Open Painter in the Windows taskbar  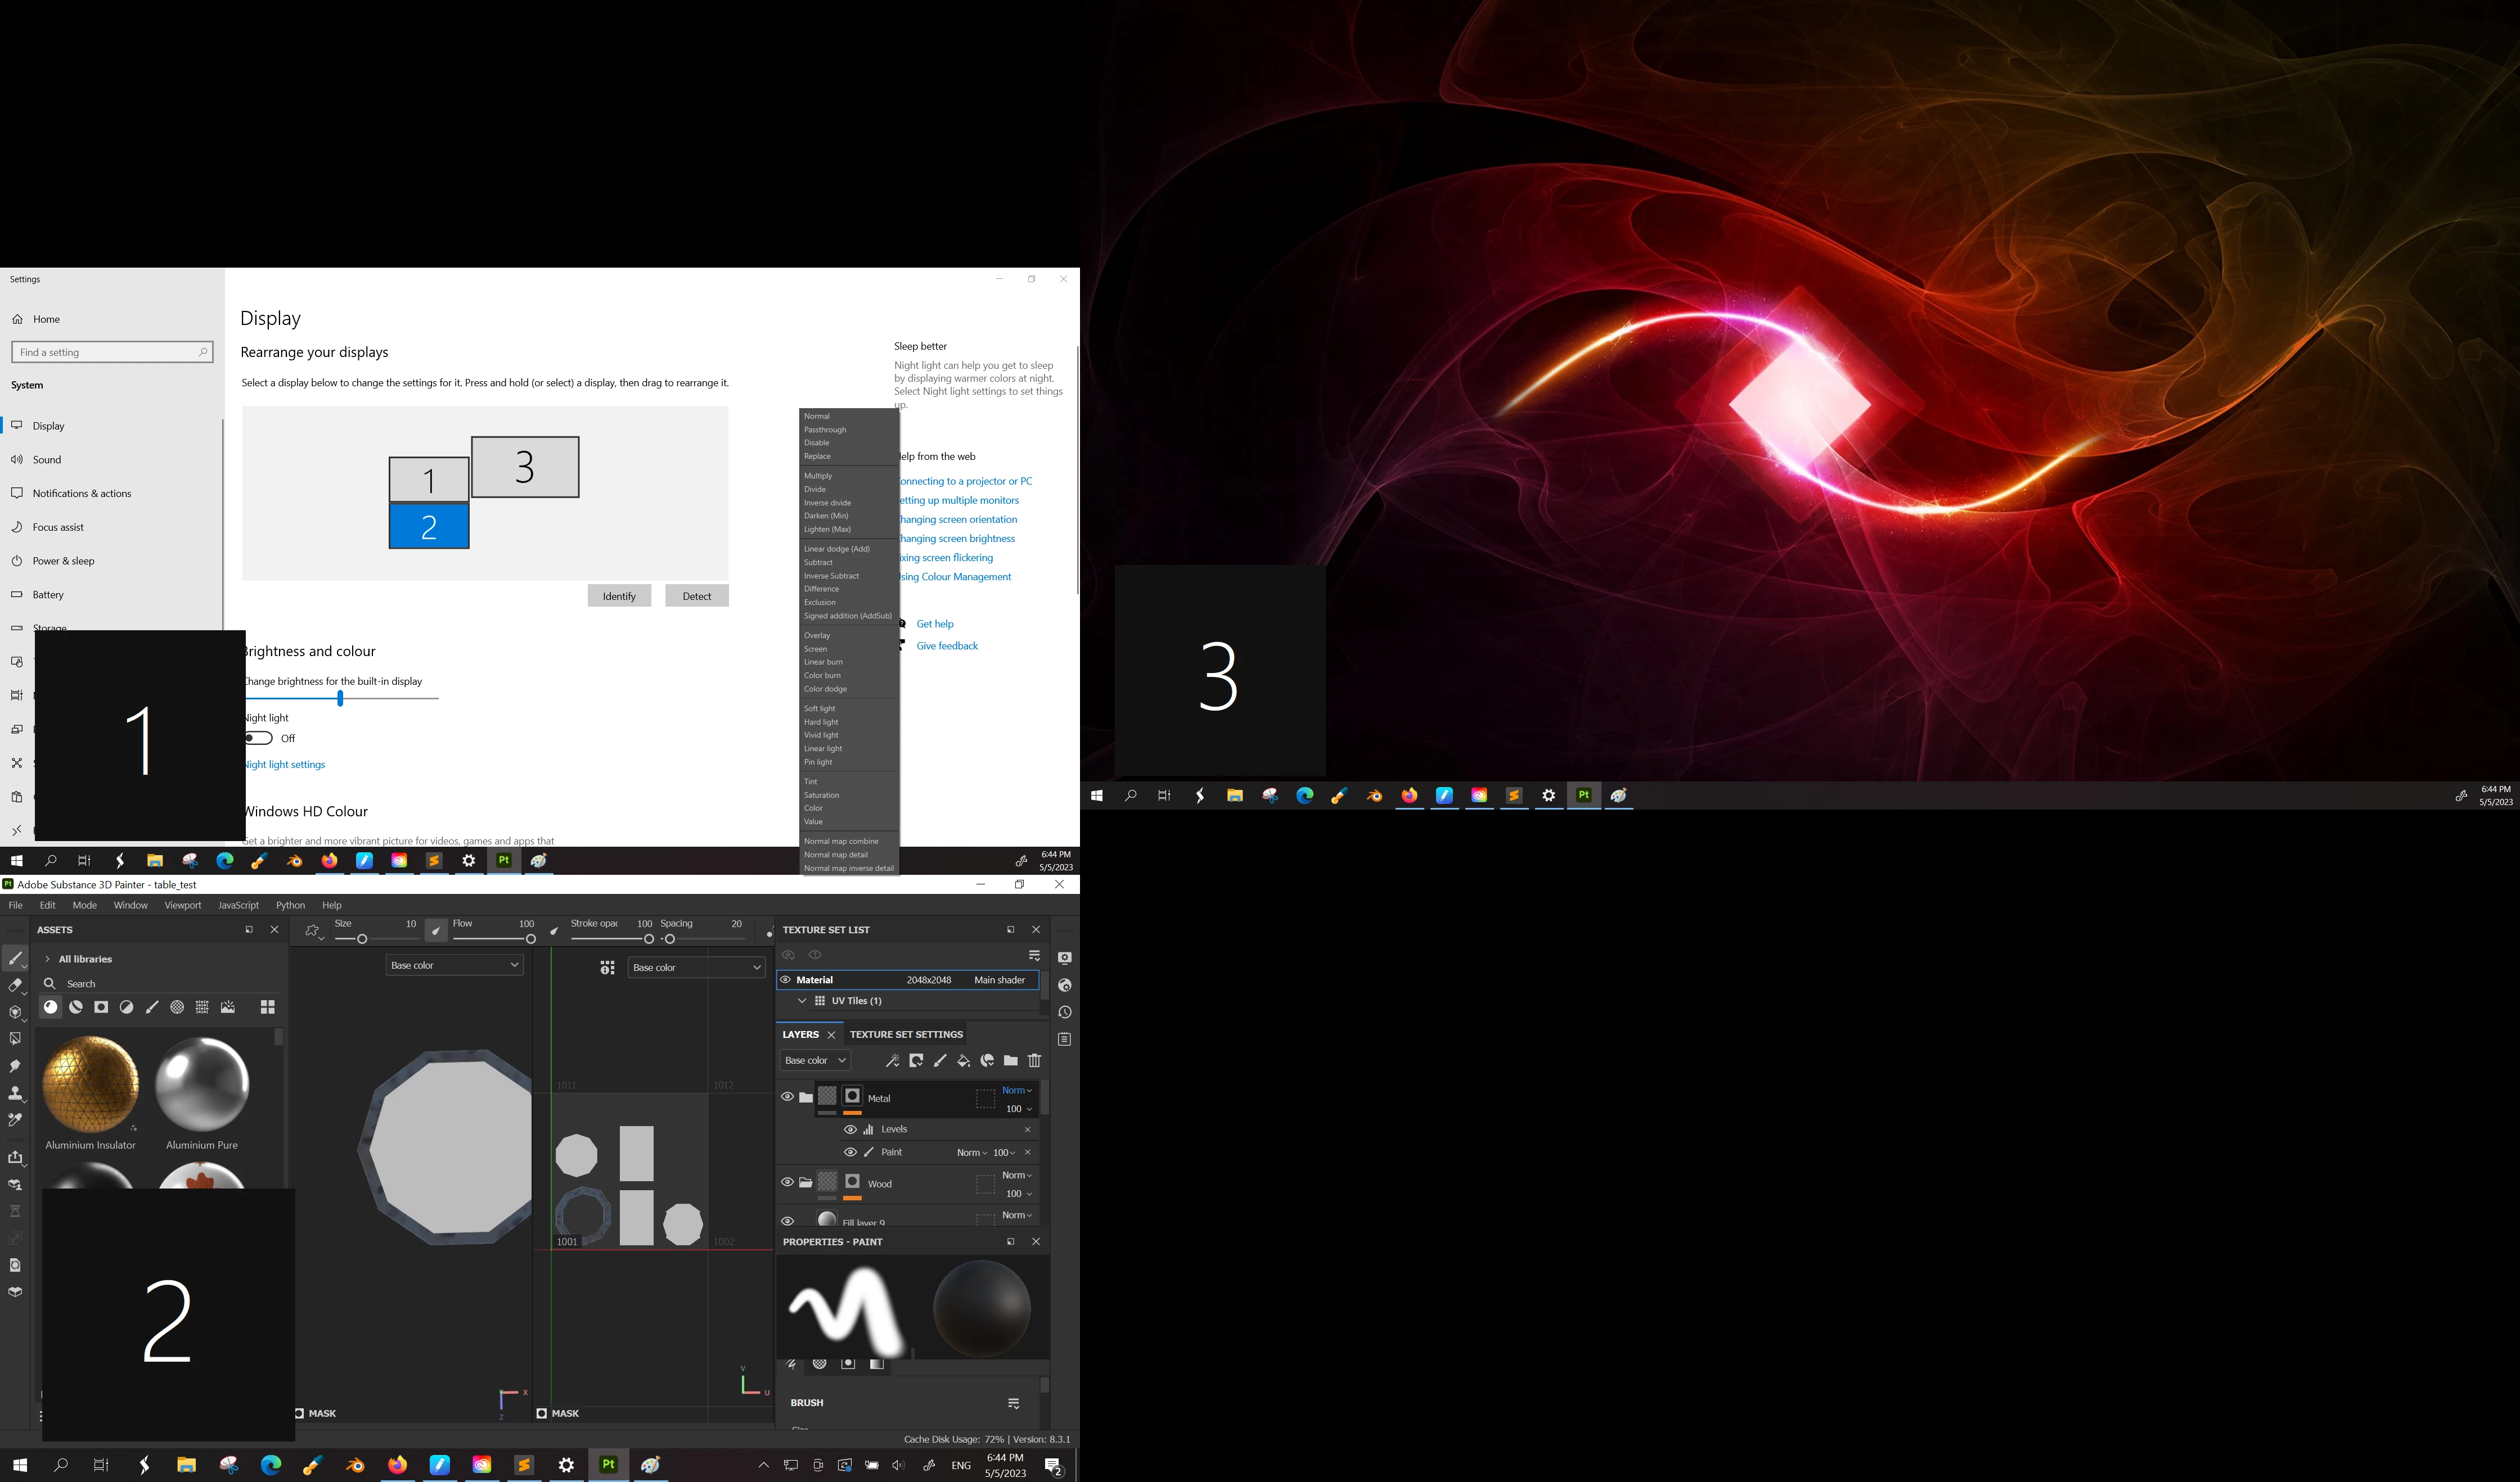(608, 1465)
